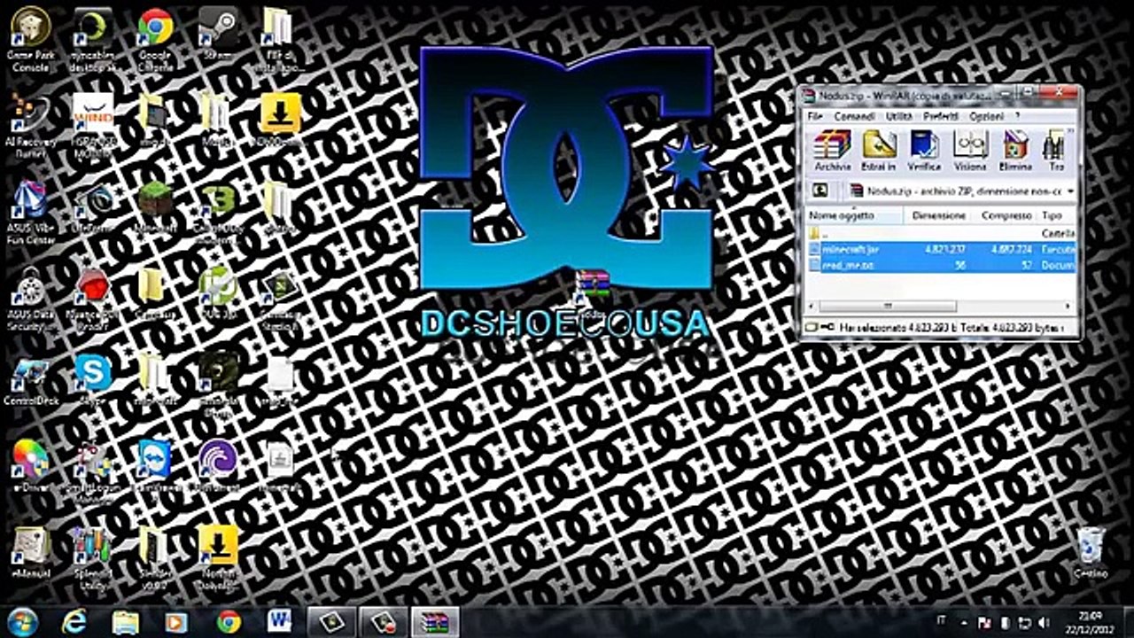Viewport: 1134px width, 638px height.
Task: Select Game Park Console desktop shortcut
Action: pos(31,39)
